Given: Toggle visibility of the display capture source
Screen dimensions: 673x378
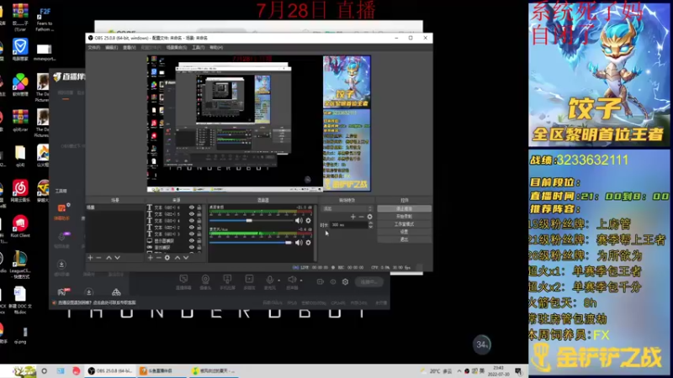Looking at the screenshot, I should click(192, 241).
